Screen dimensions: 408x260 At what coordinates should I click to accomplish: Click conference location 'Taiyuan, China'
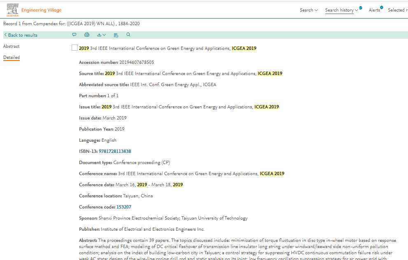click(x=138, y=196)
